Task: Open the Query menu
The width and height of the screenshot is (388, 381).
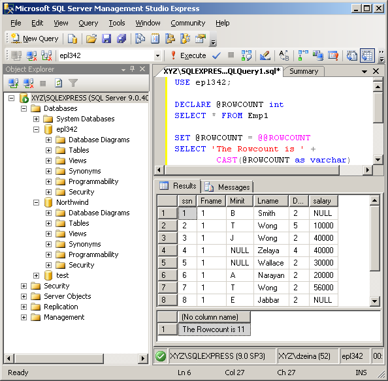Action: [88, 23]
